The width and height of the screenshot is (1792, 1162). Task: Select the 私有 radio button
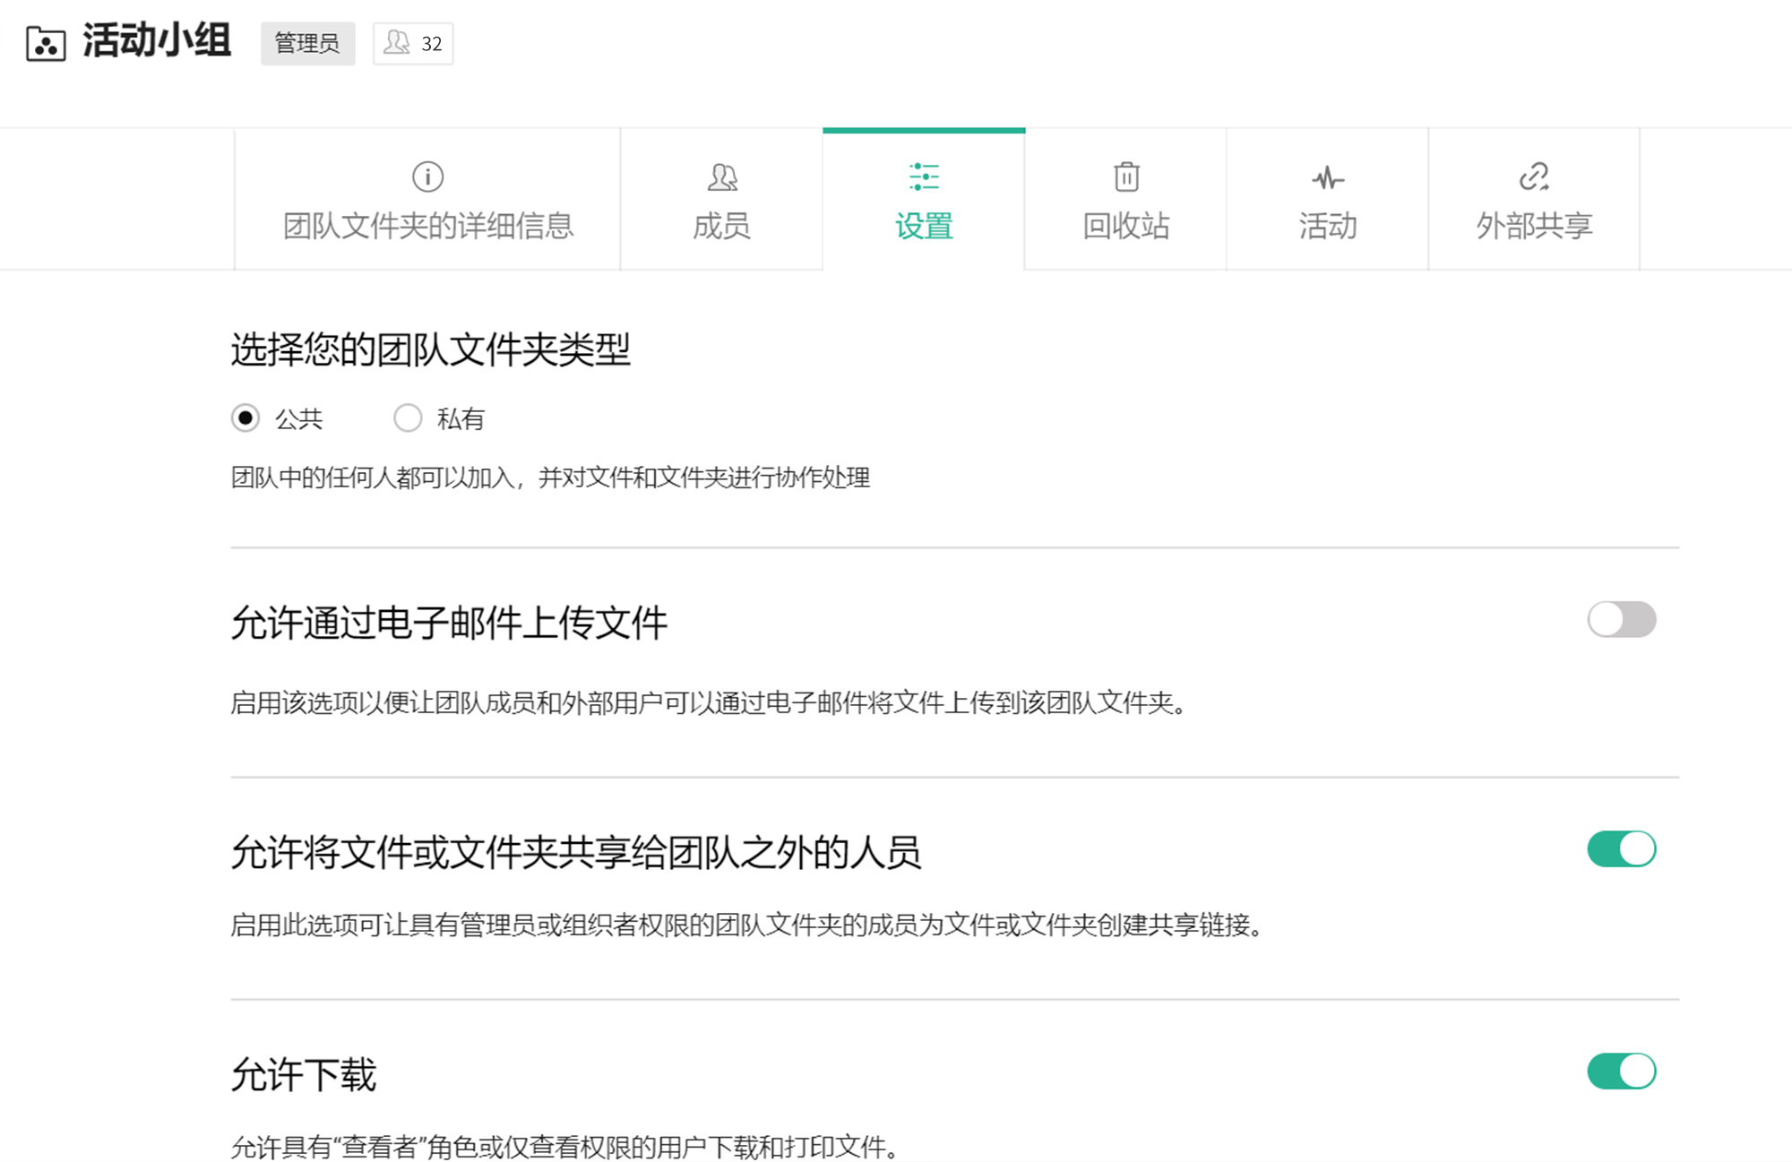click(x=408, y=418)
